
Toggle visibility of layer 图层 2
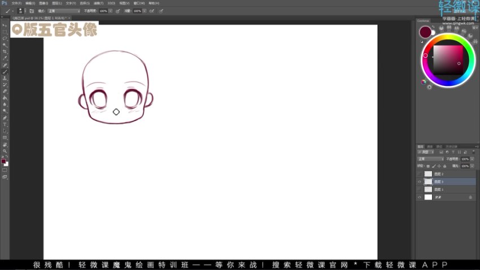(420, 174)
